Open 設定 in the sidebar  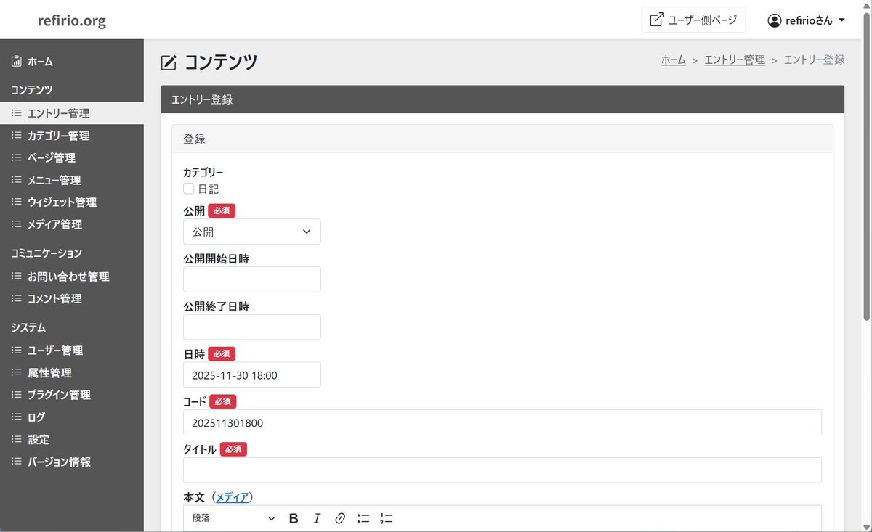(72, 440)
